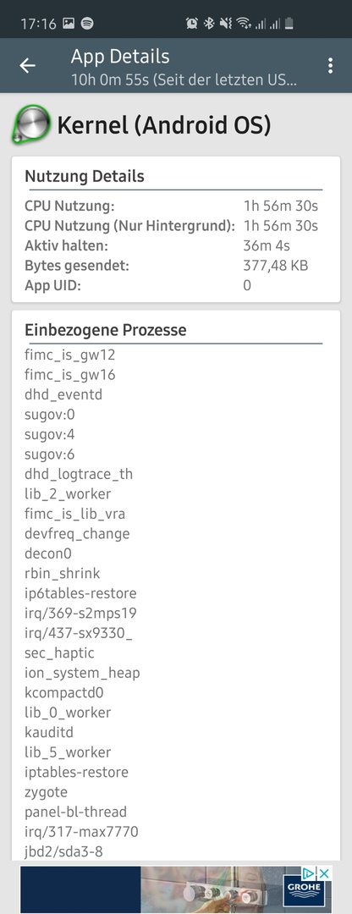Select the zygote process entry
The height and width of the screenshot is (914, 352).
click(x=46, y=792)
